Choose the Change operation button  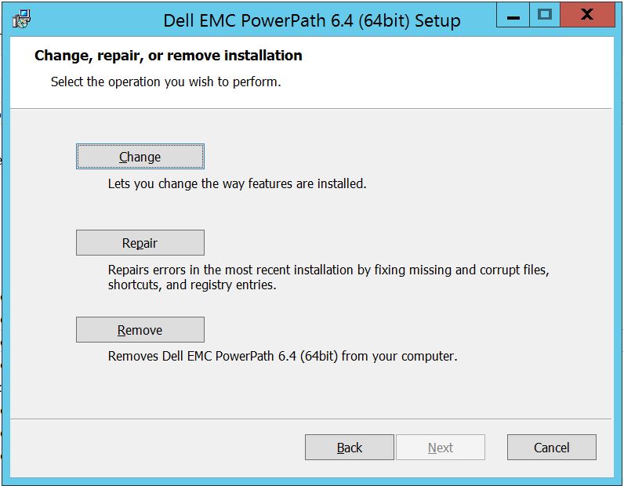(140, 157)
